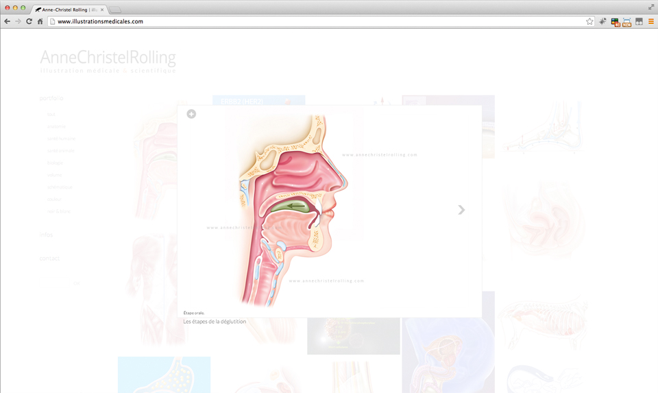658x393 pixels.
Task: Open the orange Chrome menu button
Action: [651, 21]
